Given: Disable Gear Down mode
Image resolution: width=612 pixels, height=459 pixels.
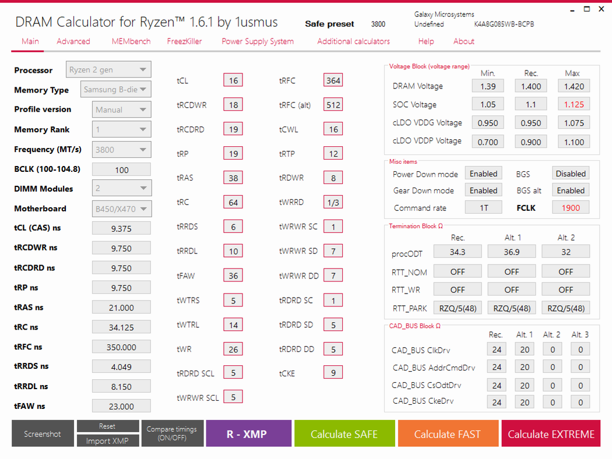Looking at the screenshot, I should (x=483, y=190).
